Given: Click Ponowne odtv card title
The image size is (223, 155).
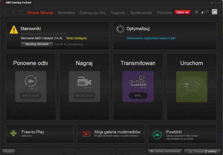Looking at the screenshot, I should (x=31, y=63).
